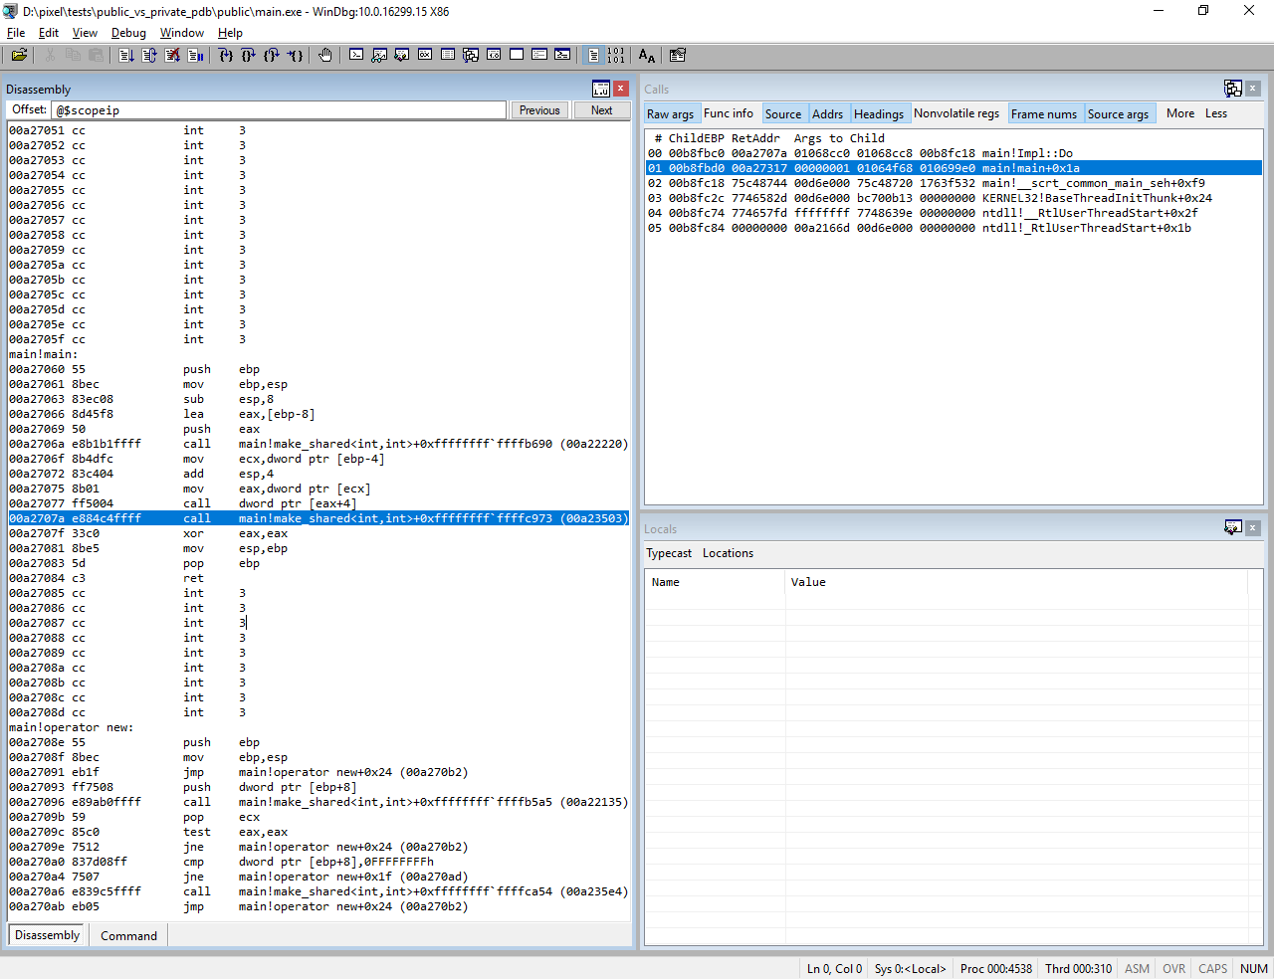Open the Debug menu
The width and height of the screenshot is (1274, 979).
point(128,33)
